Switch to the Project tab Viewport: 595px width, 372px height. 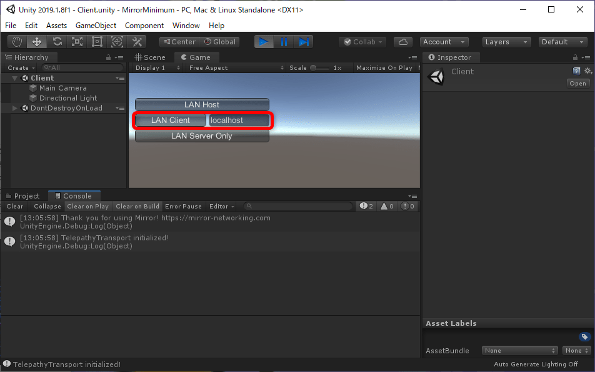click(x=22, y=196)
